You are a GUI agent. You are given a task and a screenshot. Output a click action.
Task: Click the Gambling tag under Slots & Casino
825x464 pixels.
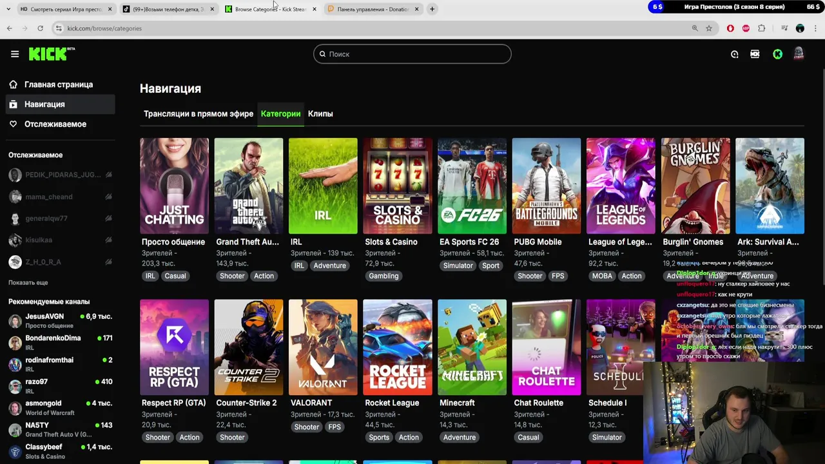383,276
